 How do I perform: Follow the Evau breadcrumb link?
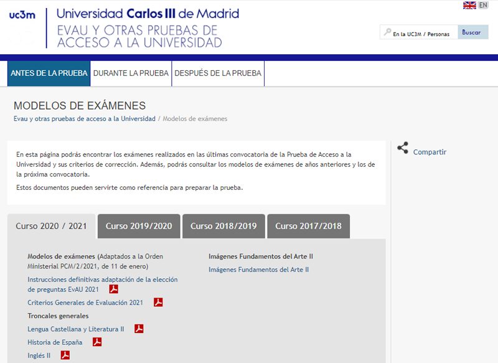[x=85, y=118]
